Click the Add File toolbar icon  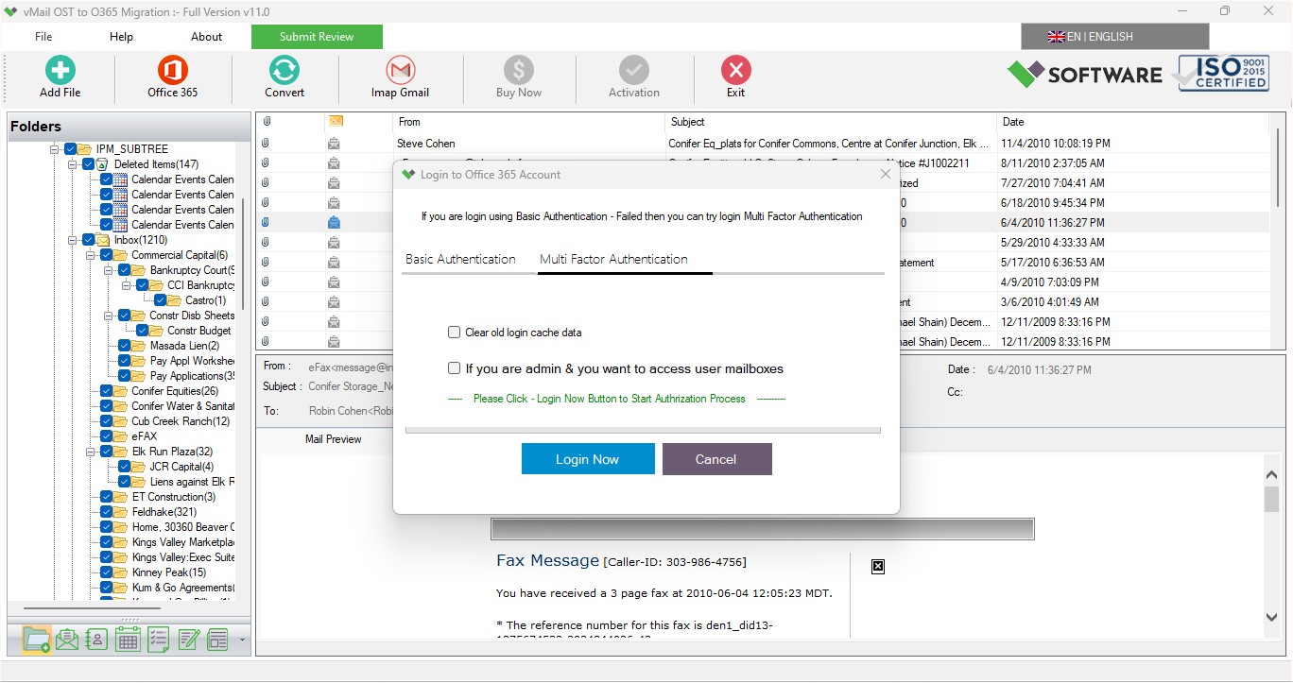pyautogui.click(x=60, y=70)
